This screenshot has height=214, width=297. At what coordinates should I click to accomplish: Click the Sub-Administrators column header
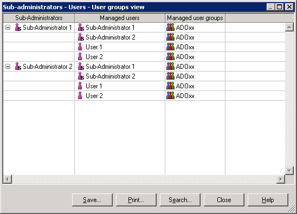[x=39, y=18]
